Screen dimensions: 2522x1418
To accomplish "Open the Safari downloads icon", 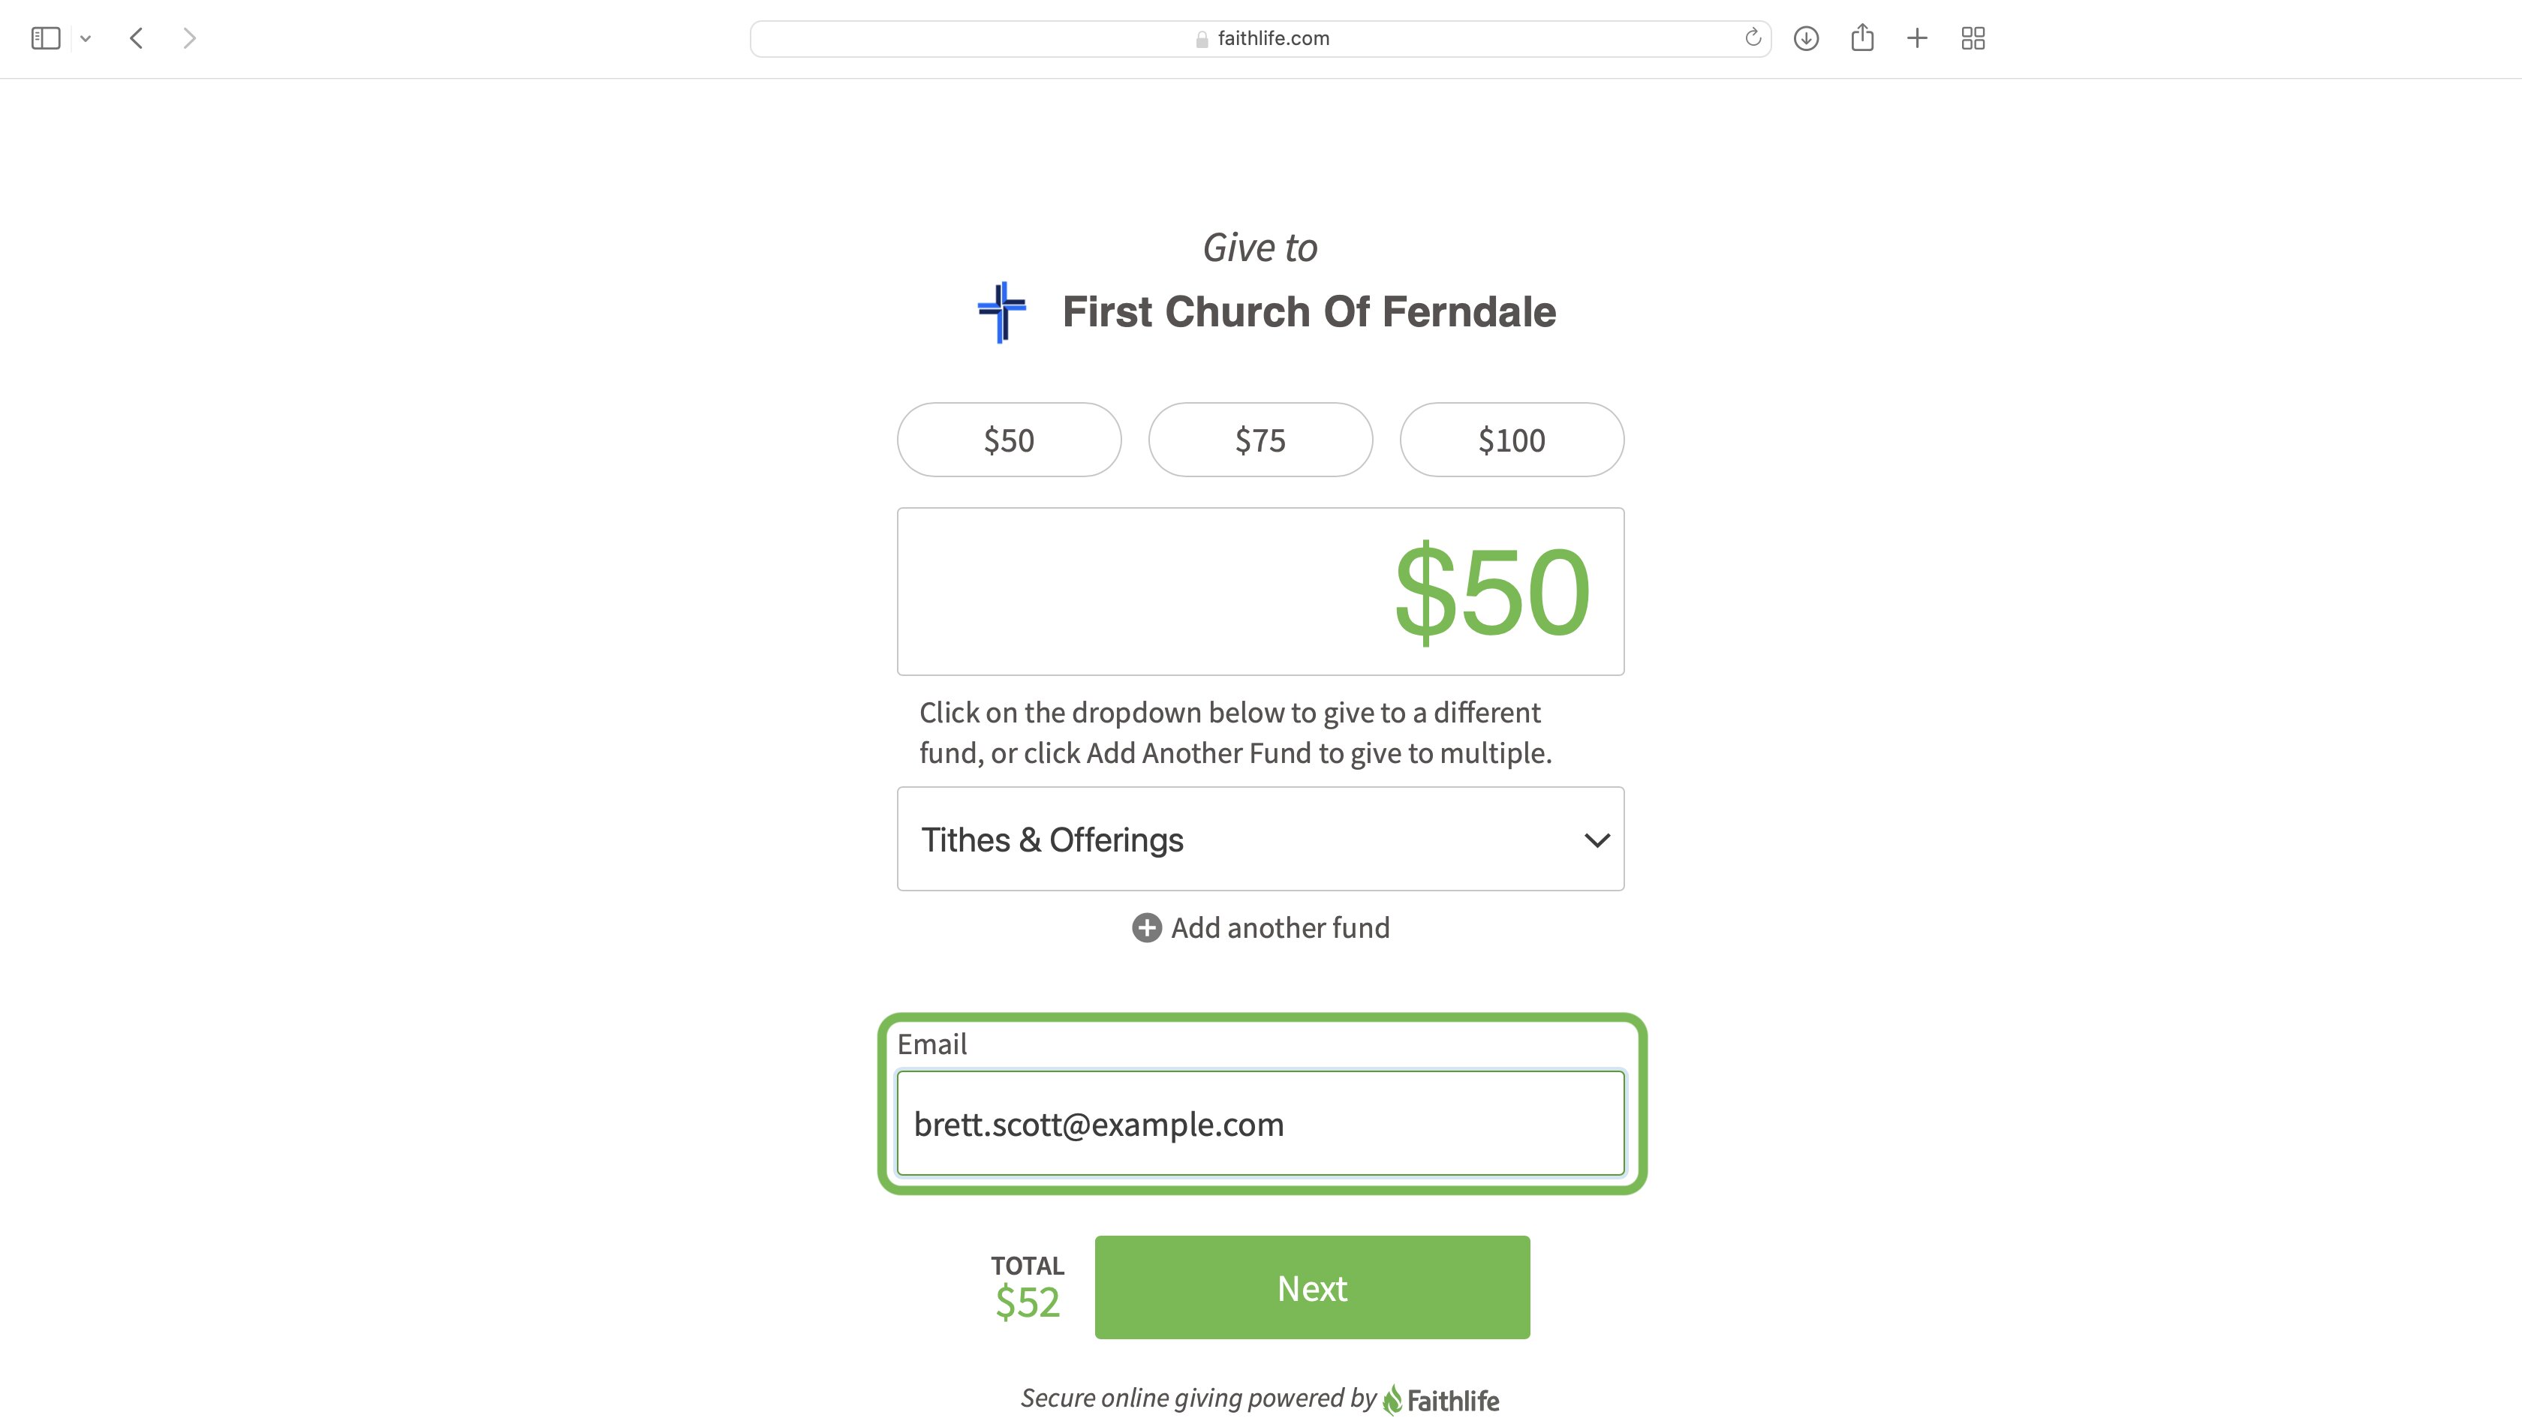I will 1807,38.
